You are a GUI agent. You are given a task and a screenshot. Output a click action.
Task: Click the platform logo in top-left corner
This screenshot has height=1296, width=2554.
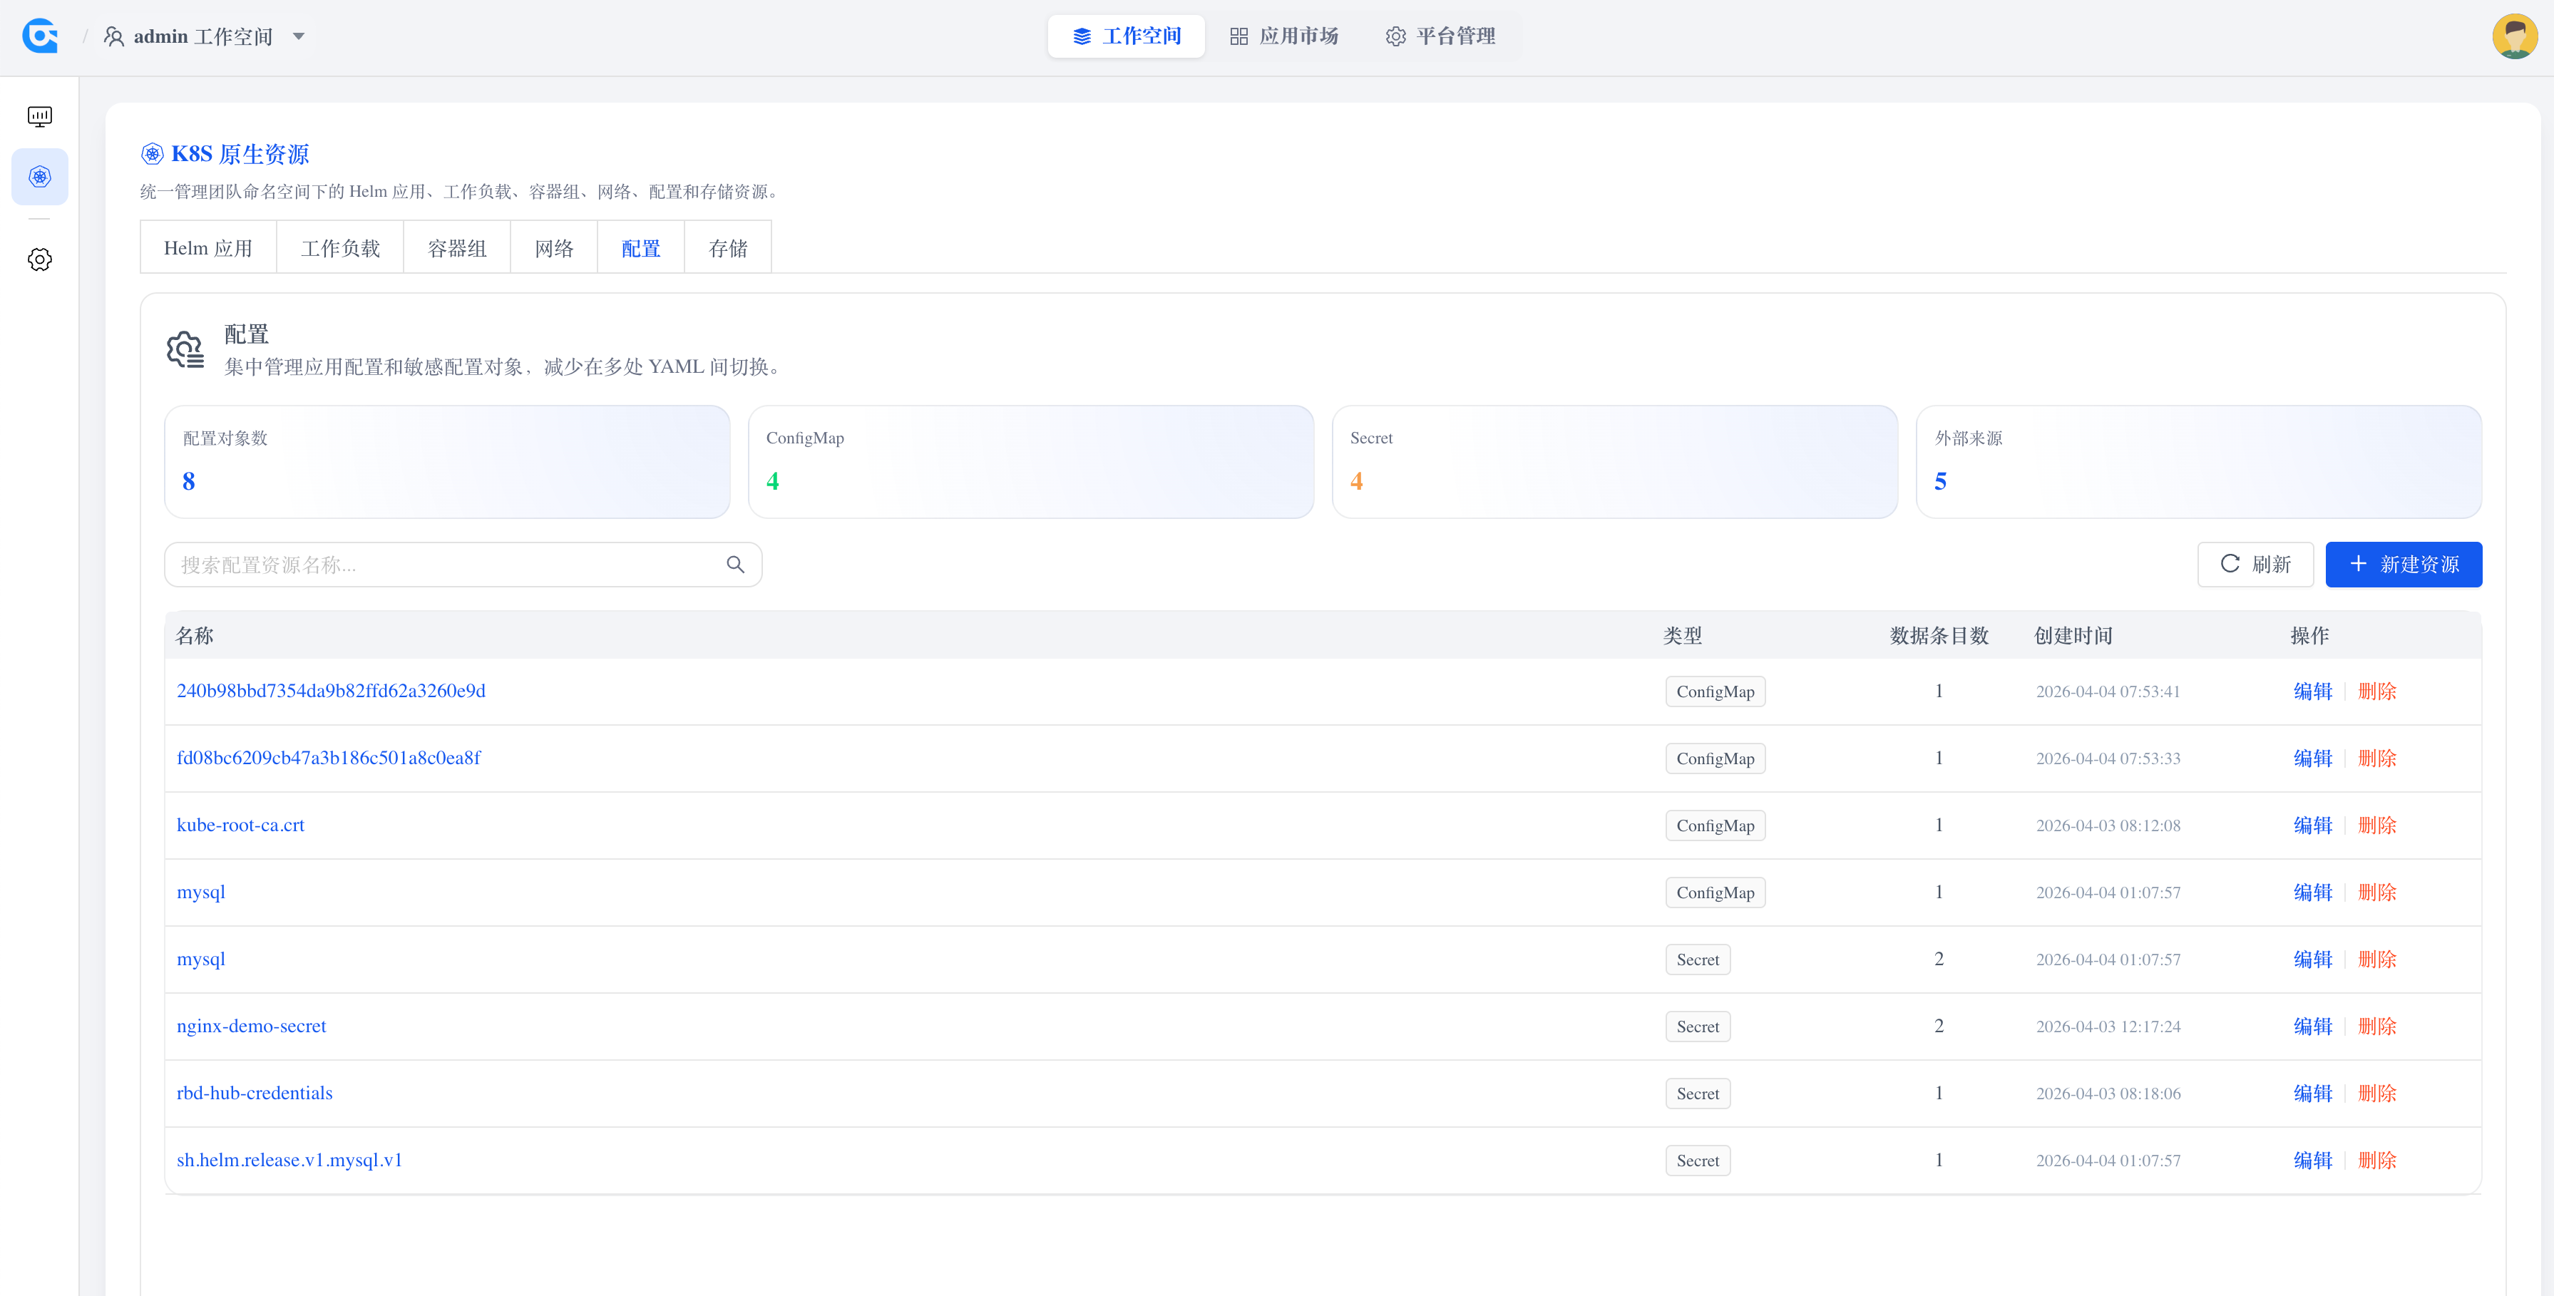(x=40, y=36)
